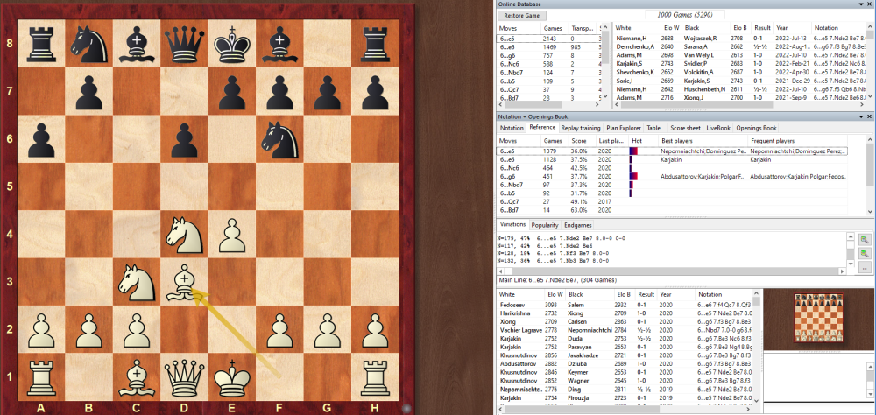The image size is (876, 415).
Task: Click the Hot bar for 6...g6 row
Action: 633,176
